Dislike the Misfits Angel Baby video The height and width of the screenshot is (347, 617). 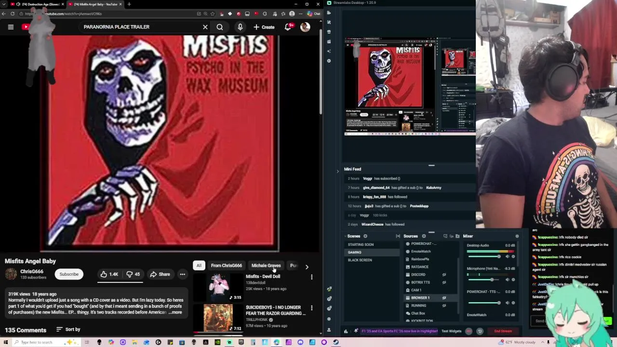click(133, 274)
